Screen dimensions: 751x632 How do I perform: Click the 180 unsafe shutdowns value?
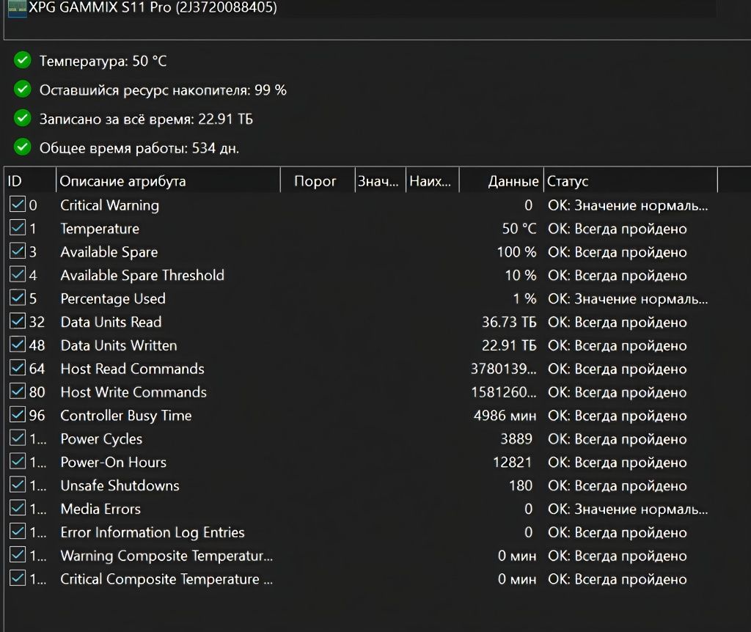click(521, 485)
